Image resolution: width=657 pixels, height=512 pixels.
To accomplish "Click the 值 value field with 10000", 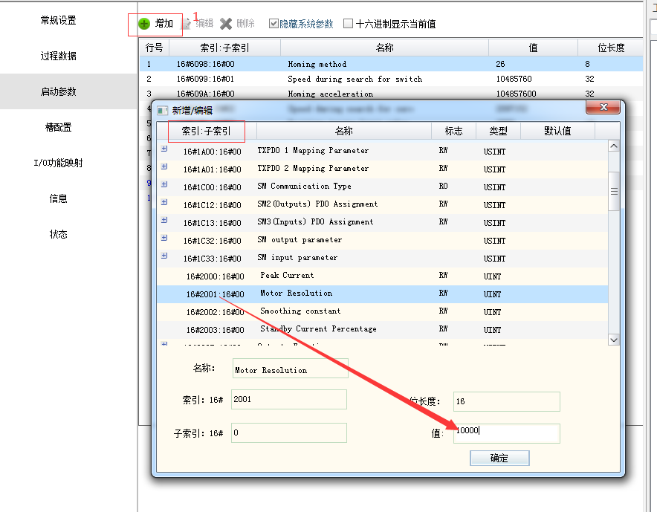I will coord(507,433).
